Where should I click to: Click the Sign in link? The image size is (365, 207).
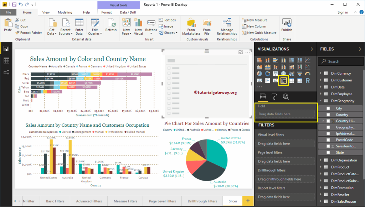[343, 12]
